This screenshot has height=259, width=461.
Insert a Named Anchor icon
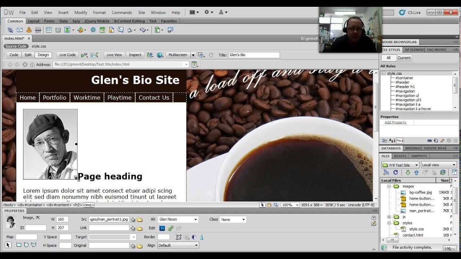(29, 30)
